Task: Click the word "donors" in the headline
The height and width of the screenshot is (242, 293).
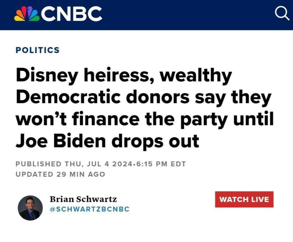Action: [158, 98]
